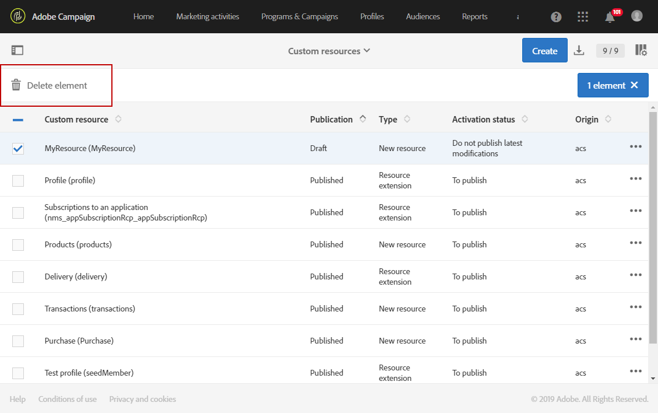This screenshot has height=413, width=658.
Task: Uncheck the MyResource row checkbox
Action: point(18,149)
